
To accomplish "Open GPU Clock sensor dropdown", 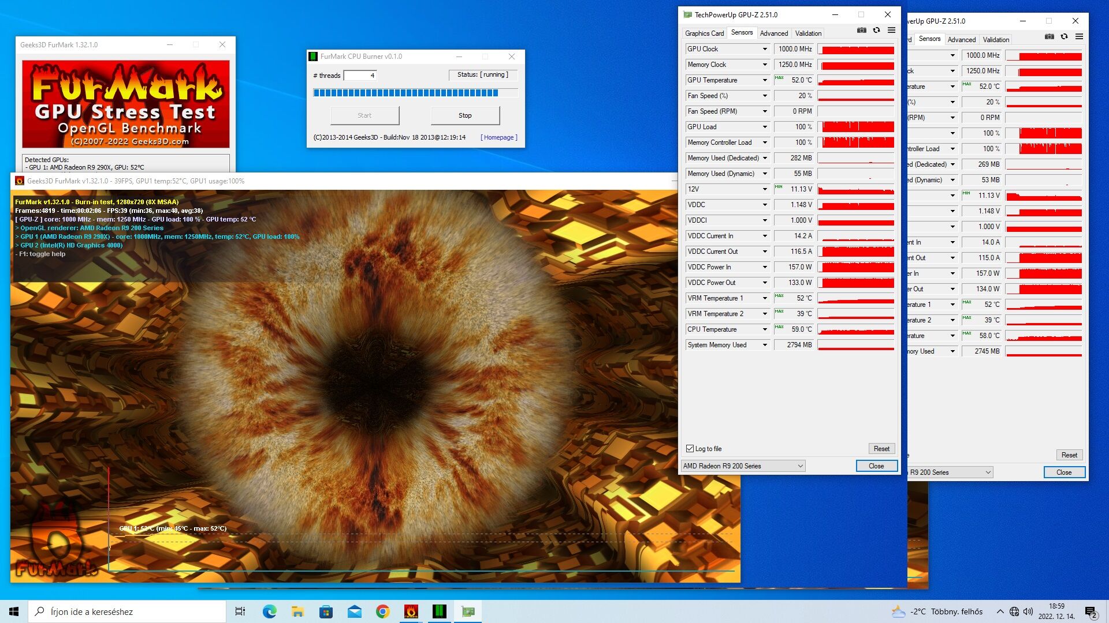I will pos(765,49).
